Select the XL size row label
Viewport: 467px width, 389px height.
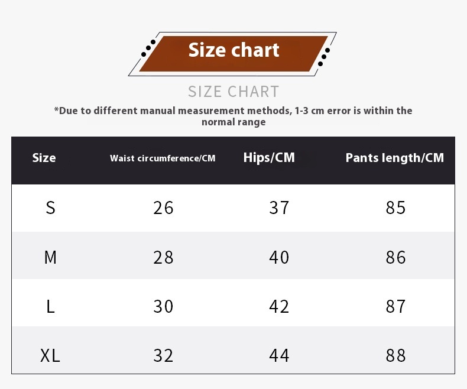(50, 356)
